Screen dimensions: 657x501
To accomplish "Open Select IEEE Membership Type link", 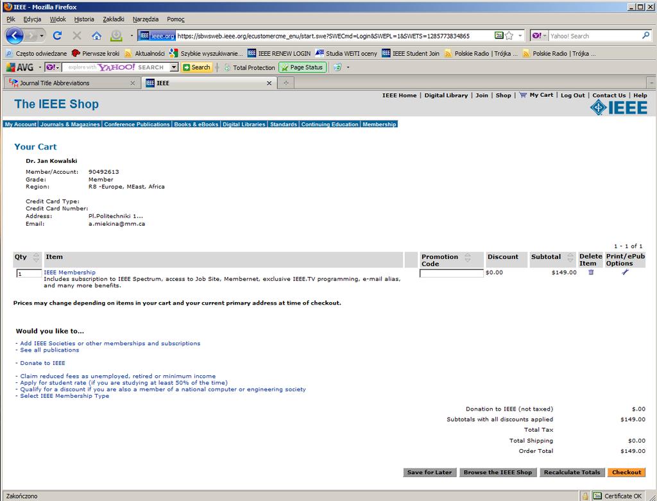I will (65, 395).
